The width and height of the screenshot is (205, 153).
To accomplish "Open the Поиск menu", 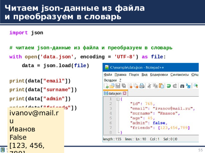I will click(134, 75).
